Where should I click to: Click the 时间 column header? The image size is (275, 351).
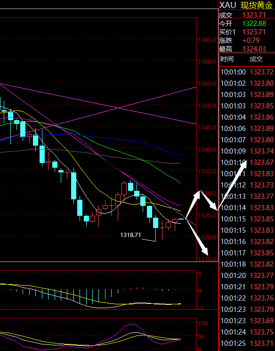click(x=226, y=59)
